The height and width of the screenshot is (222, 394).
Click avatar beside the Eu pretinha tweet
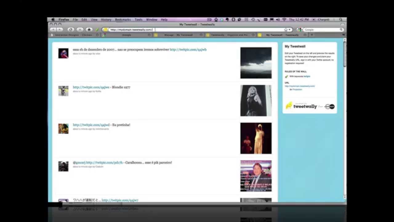click(63, 129)
